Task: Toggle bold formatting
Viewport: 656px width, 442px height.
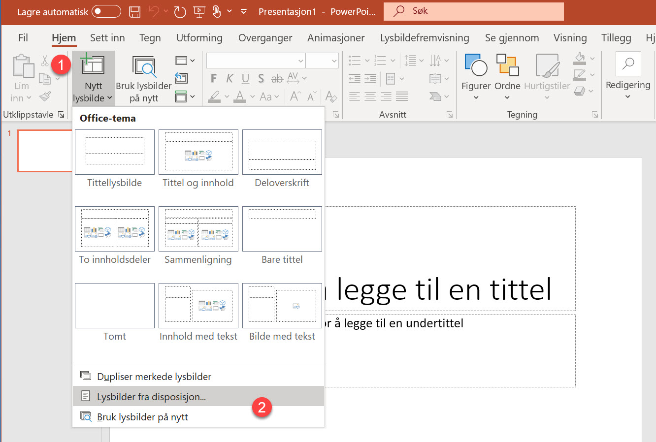Action: coord(213,78)
